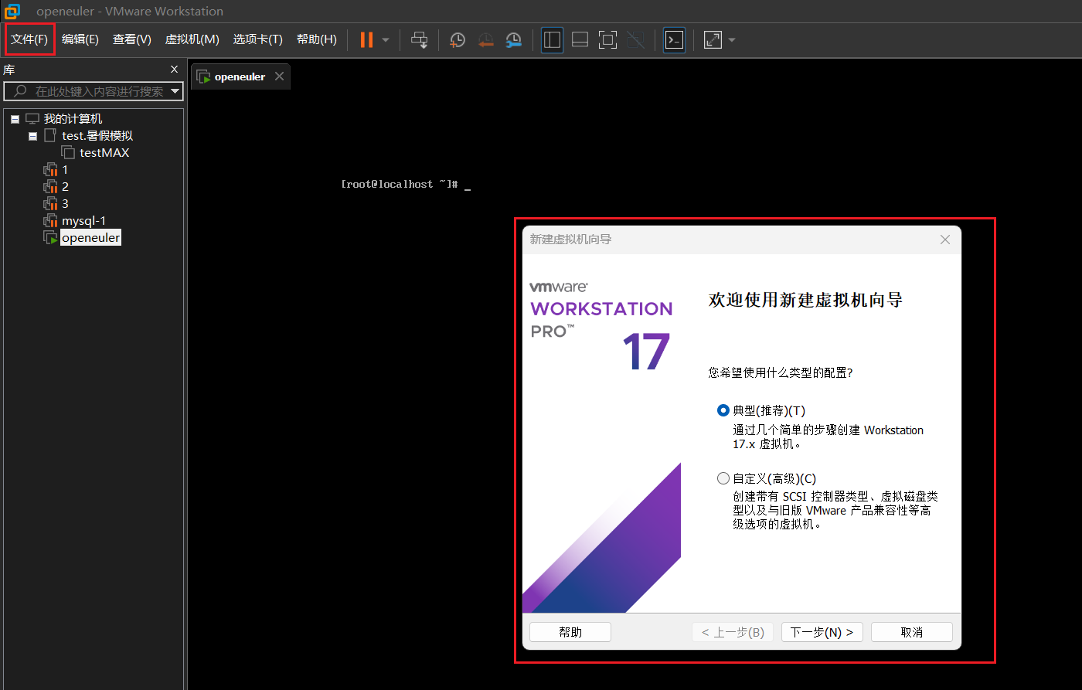The width and height of the screenshot is (1082, 690).
Task: Select openeuler in the library tree
Action: (x=90, y=238)
